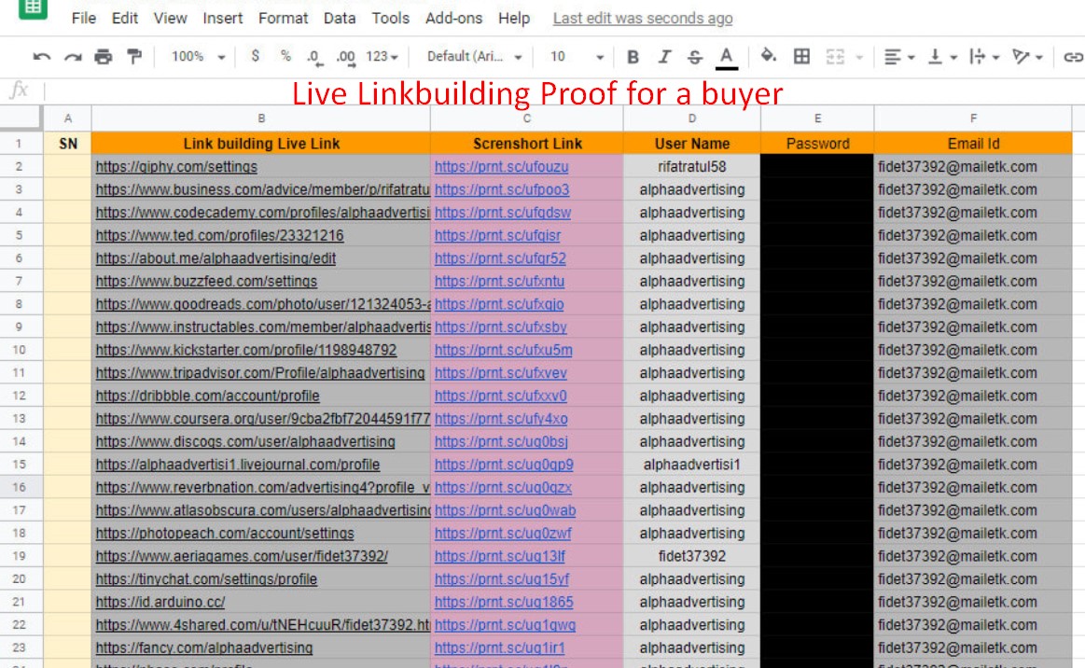This screenshot has height=668, width=1085.
Task: Open the text color picker
Action: tap(726, 58)
